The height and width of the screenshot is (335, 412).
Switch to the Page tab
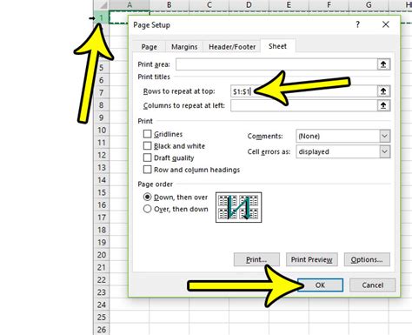pyautogui.click(x=149, y=47)
